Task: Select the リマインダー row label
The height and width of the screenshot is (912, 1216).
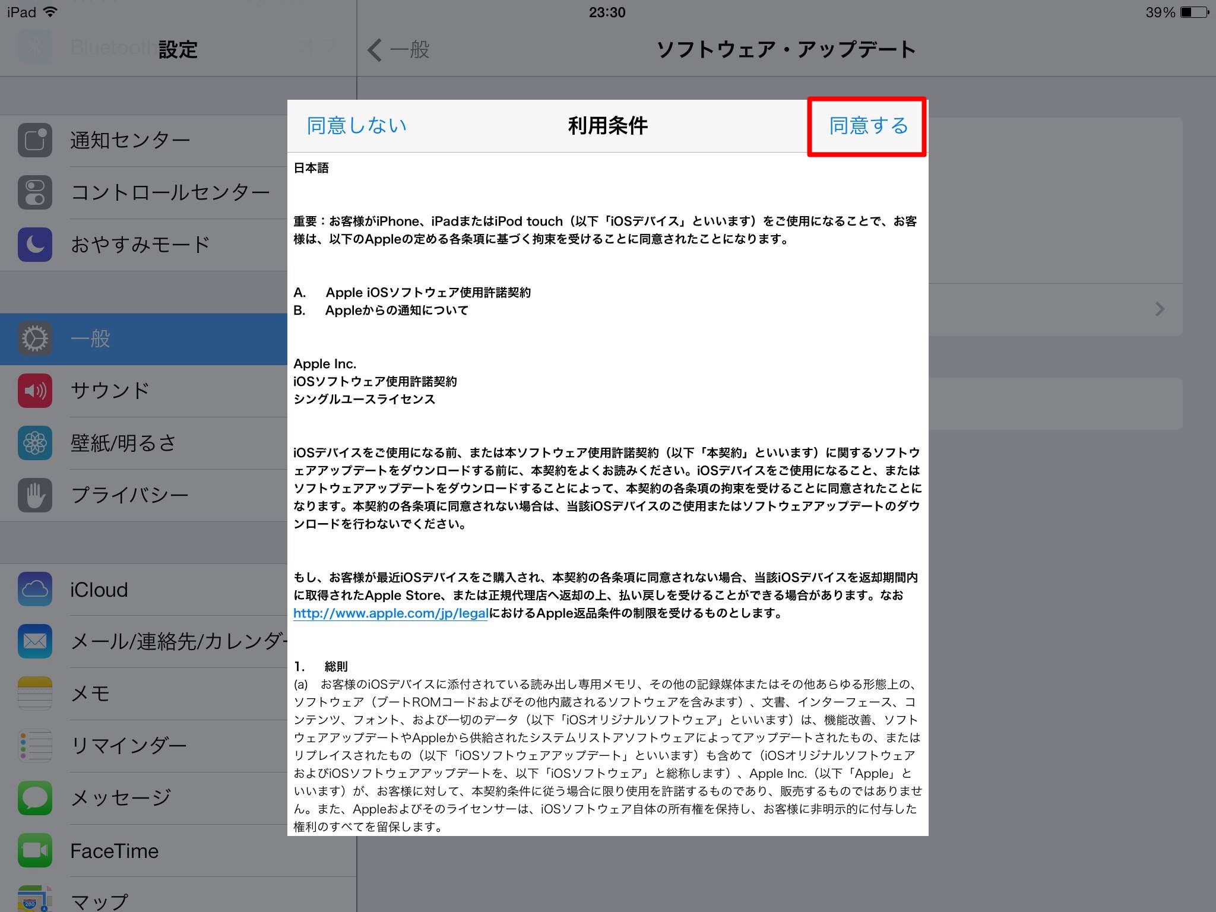Action: click(x=128, y=746)
